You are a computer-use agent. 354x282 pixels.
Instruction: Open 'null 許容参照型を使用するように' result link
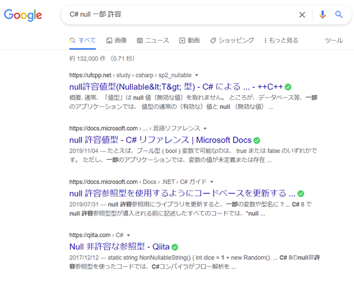pyautogui.click(x=182, y=193)
